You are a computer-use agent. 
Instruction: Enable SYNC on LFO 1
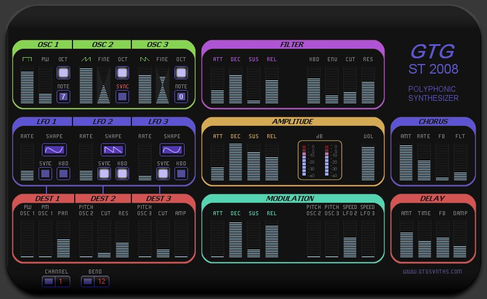pos(45,173)
